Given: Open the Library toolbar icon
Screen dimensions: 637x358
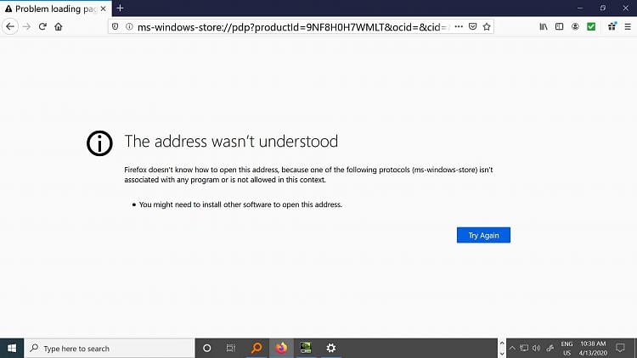Looking at the screenshot, I should tap(544, 27).
